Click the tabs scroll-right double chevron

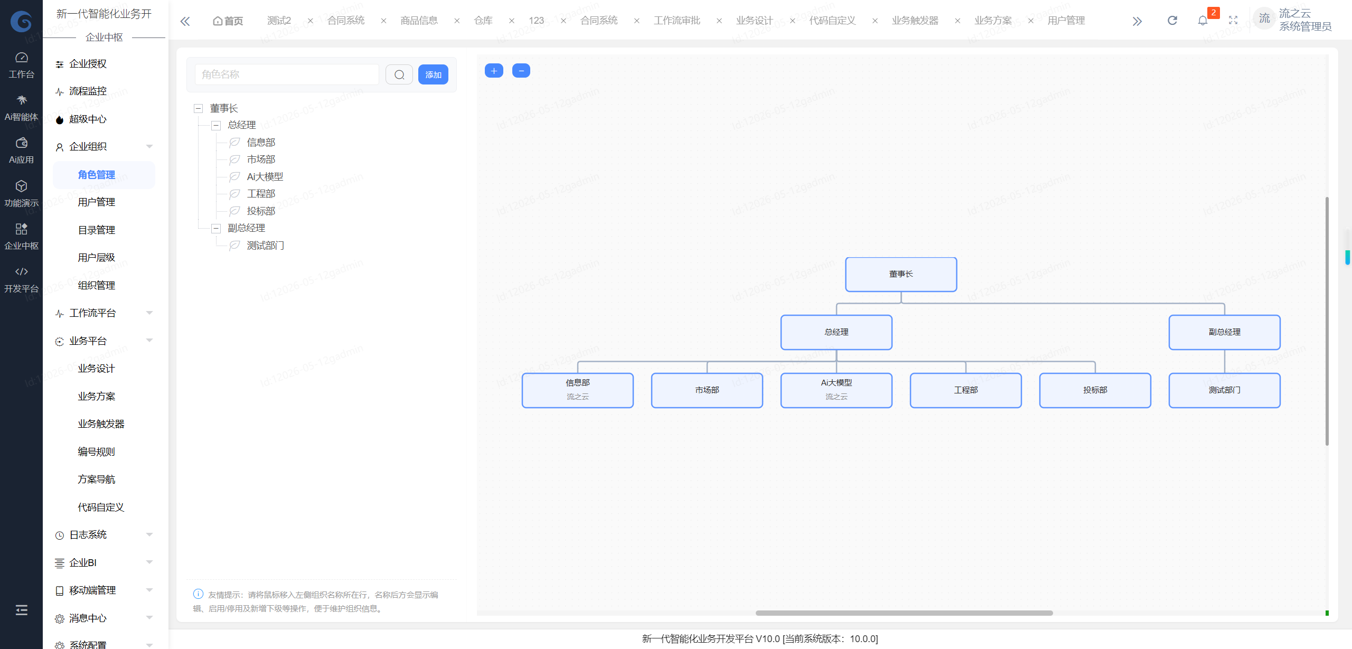click(x=1137, y=21)
